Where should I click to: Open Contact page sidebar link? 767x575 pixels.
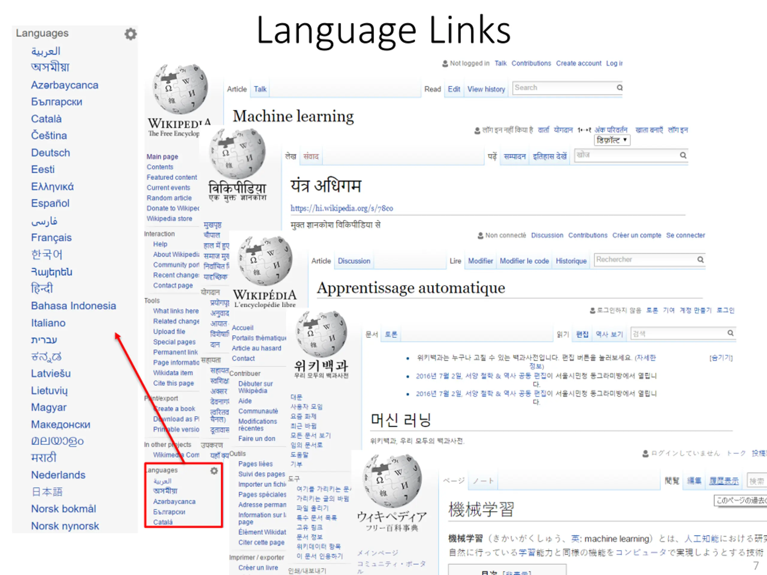[x=173, y=285]
